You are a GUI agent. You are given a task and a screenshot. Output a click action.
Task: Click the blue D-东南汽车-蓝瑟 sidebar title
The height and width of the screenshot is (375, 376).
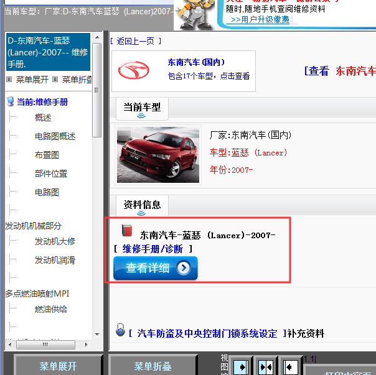(x=48, y=52)
